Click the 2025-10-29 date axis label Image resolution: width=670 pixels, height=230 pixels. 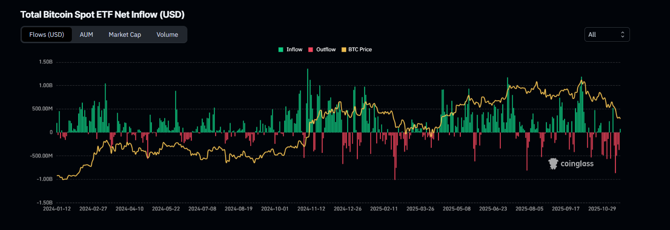click(x=602, y=209)
